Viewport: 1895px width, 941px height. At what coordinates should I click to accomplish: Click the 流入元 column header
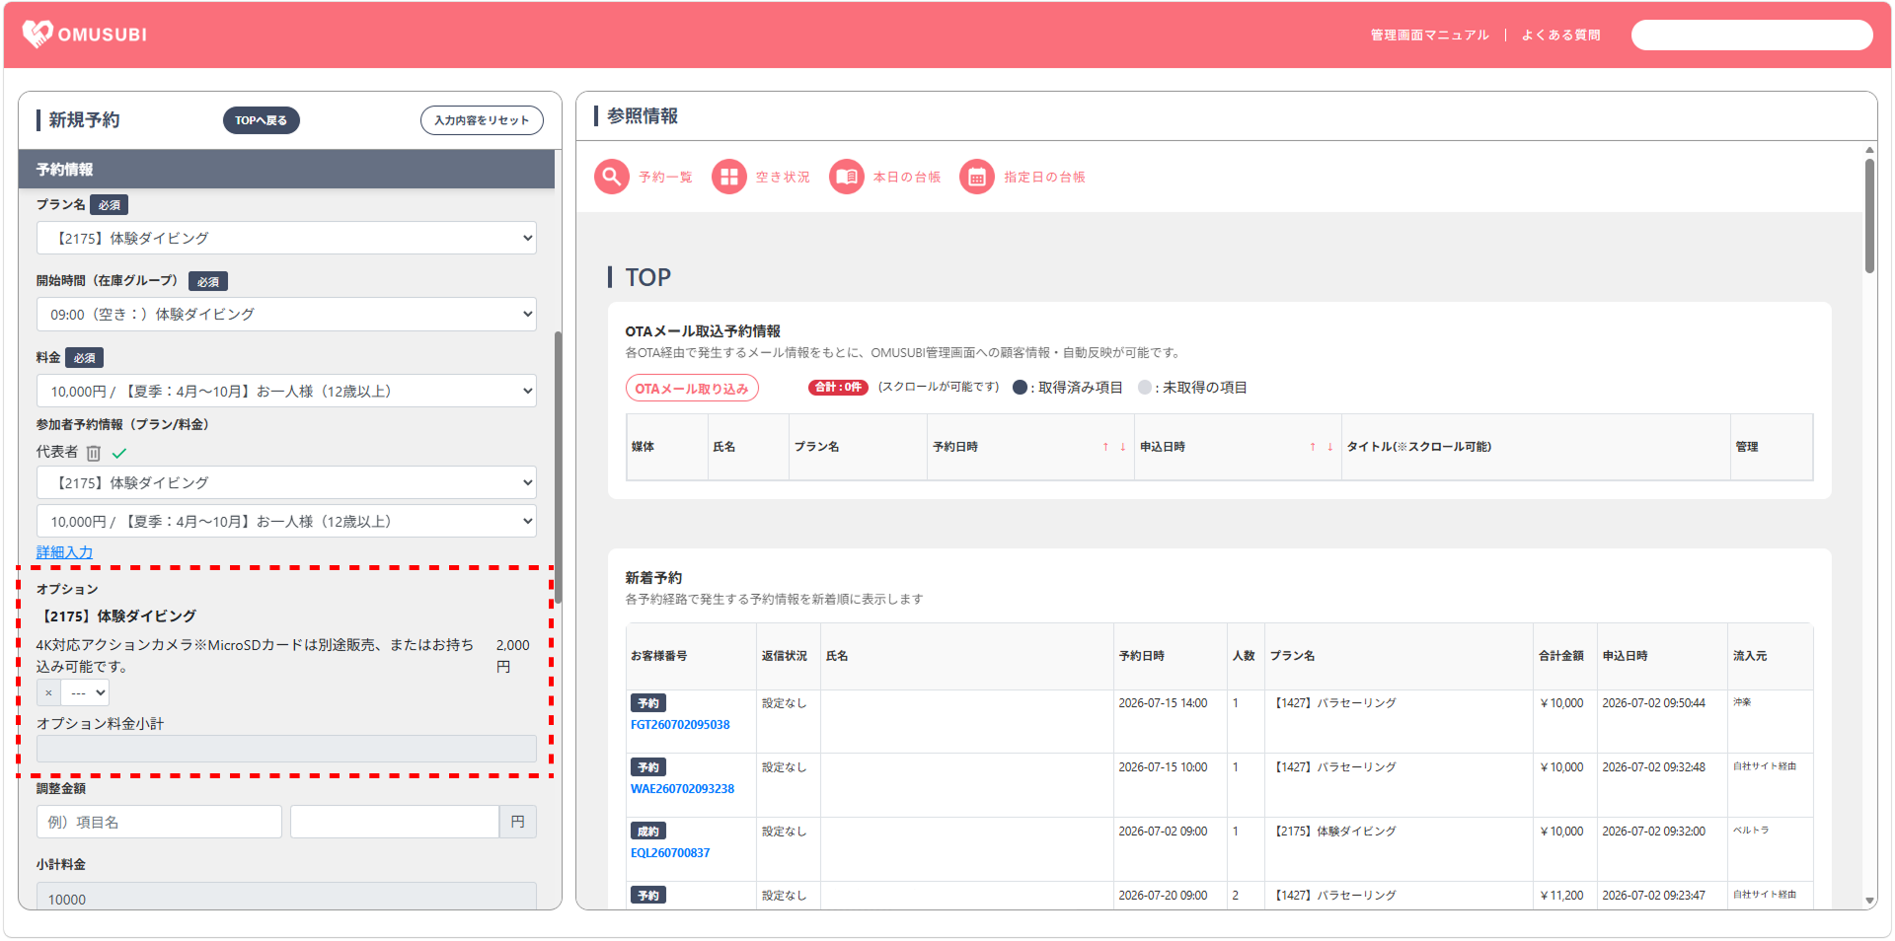1771,656
